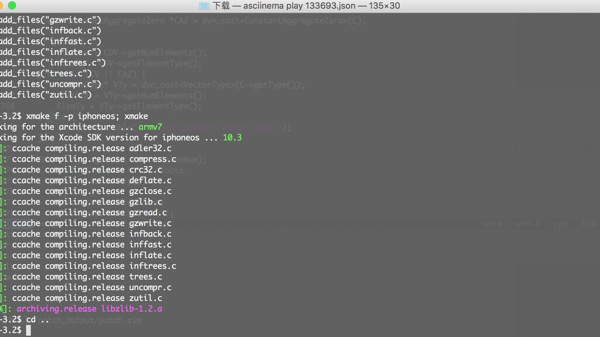Click the 'xmake f -p iphoneos; xmake' command
Image resolution: width=600 pixels, height=337 pixels.
pyautogui.click(x=87, y=116)
